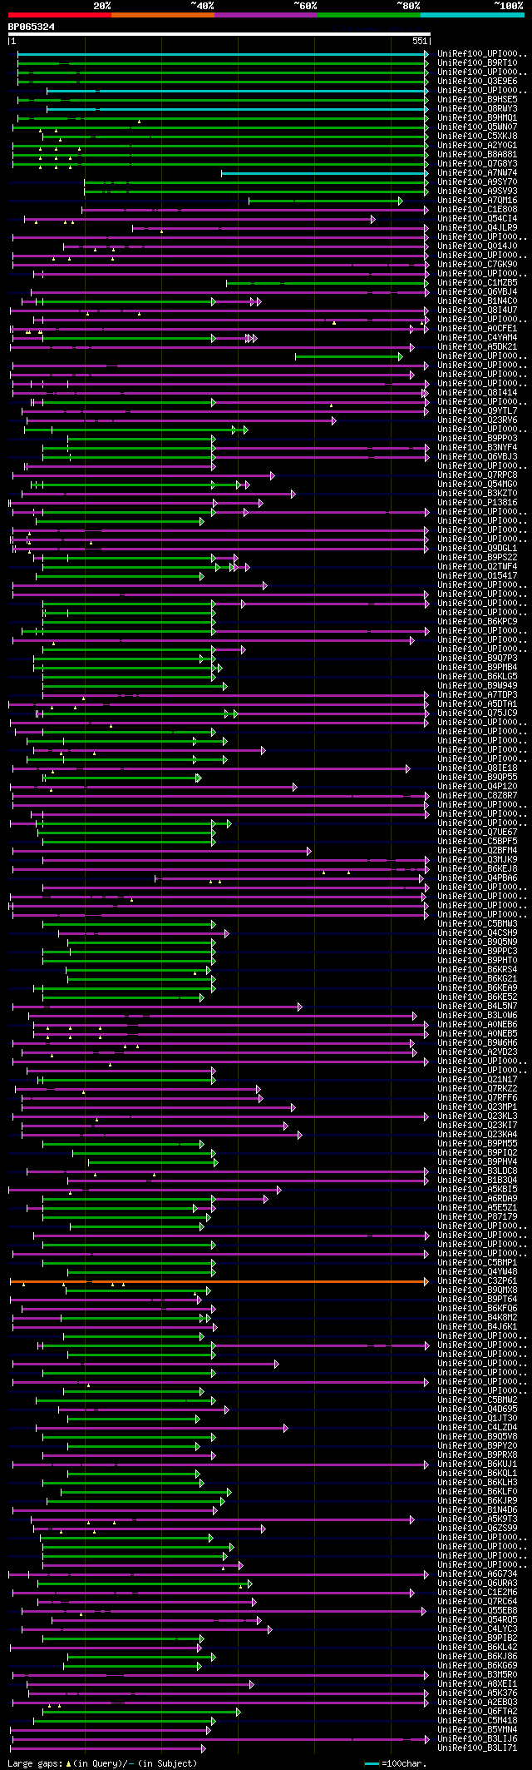Image resolution: width=532 pixels, height=1770 pixels.
Task: Select the UniRef100_P87179 label
Action: (477, 1216)
